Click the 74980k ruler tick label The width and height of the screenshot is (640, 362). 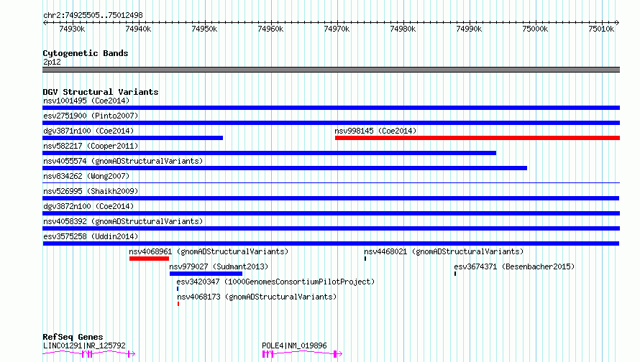click(403, 29)
